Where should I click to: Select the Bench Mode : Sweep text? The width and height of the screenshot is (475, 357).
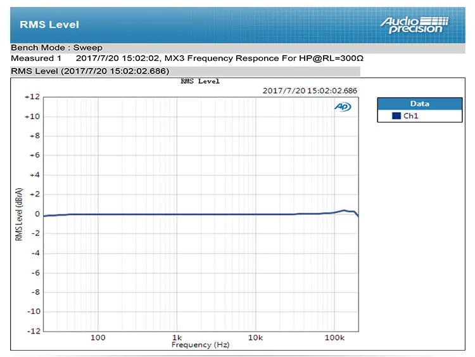pos(56,48)
